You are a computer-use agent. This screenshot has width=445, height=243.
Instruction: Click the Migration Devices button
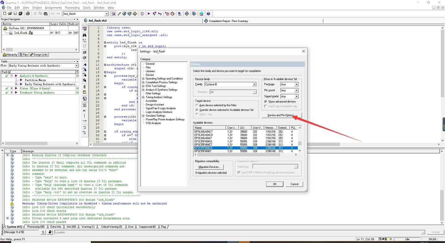tap(210, 167)
